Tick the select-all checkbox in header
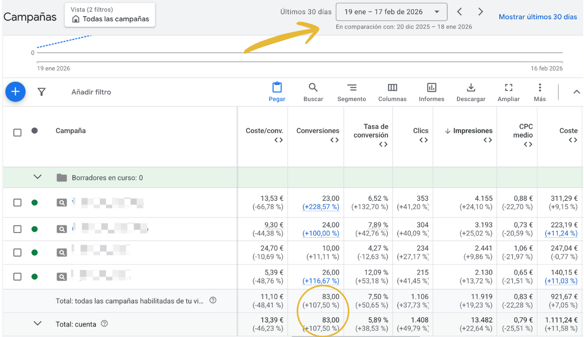Image resolution: width=584 pixels, height=337 pixels. click(17, 132)
